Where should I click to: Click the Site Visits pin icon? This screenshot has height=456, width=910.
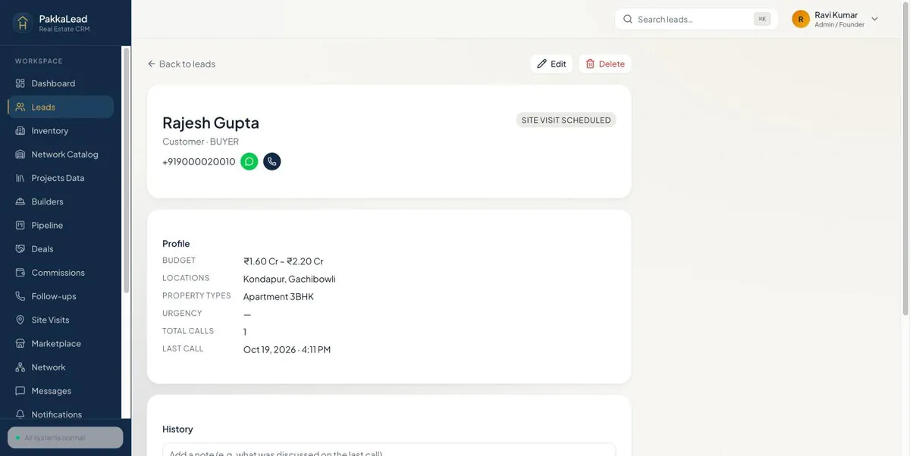pyautogui.click(x=20, y=320)
